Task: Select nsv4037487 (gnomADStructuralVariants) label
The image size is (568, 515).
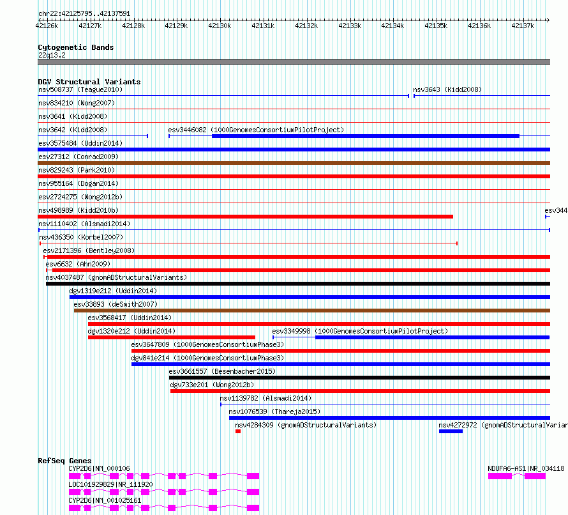Action: point(116,277)
